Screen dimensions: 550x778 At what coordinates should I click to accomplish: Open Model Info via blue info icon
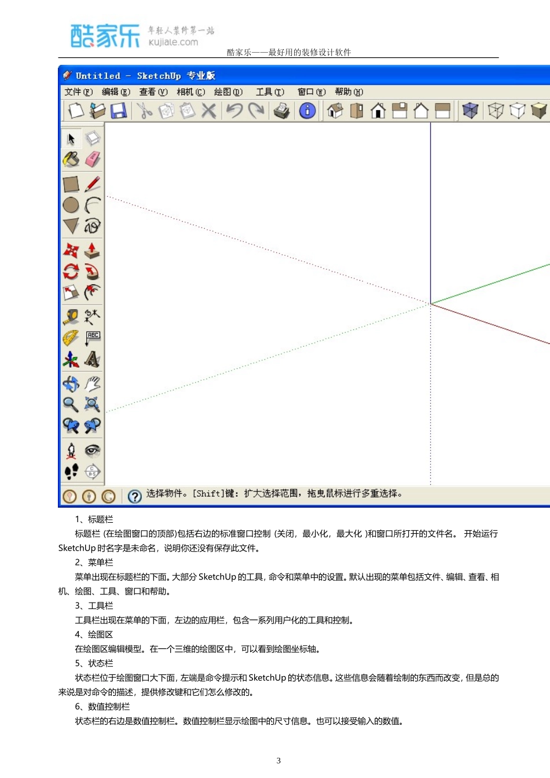[x=307, y=111]
